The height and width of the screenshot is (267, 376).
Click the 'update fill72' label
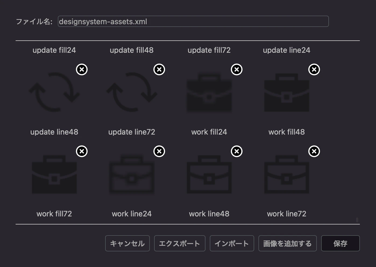(209, 50)
